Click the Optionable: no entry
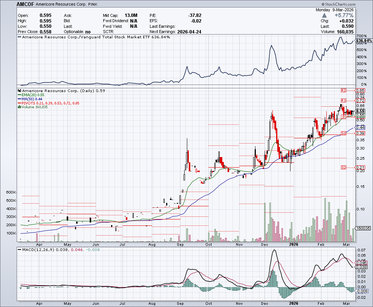 point(77,32)
